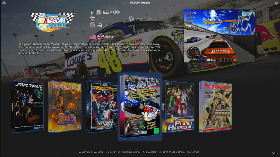Click the US flag icon
Viewport: 280px width, 157px height.
93,37
